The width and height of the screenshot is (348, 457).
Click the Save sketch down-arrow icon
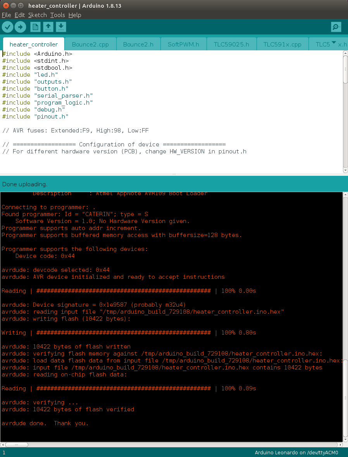click(61, 27)
